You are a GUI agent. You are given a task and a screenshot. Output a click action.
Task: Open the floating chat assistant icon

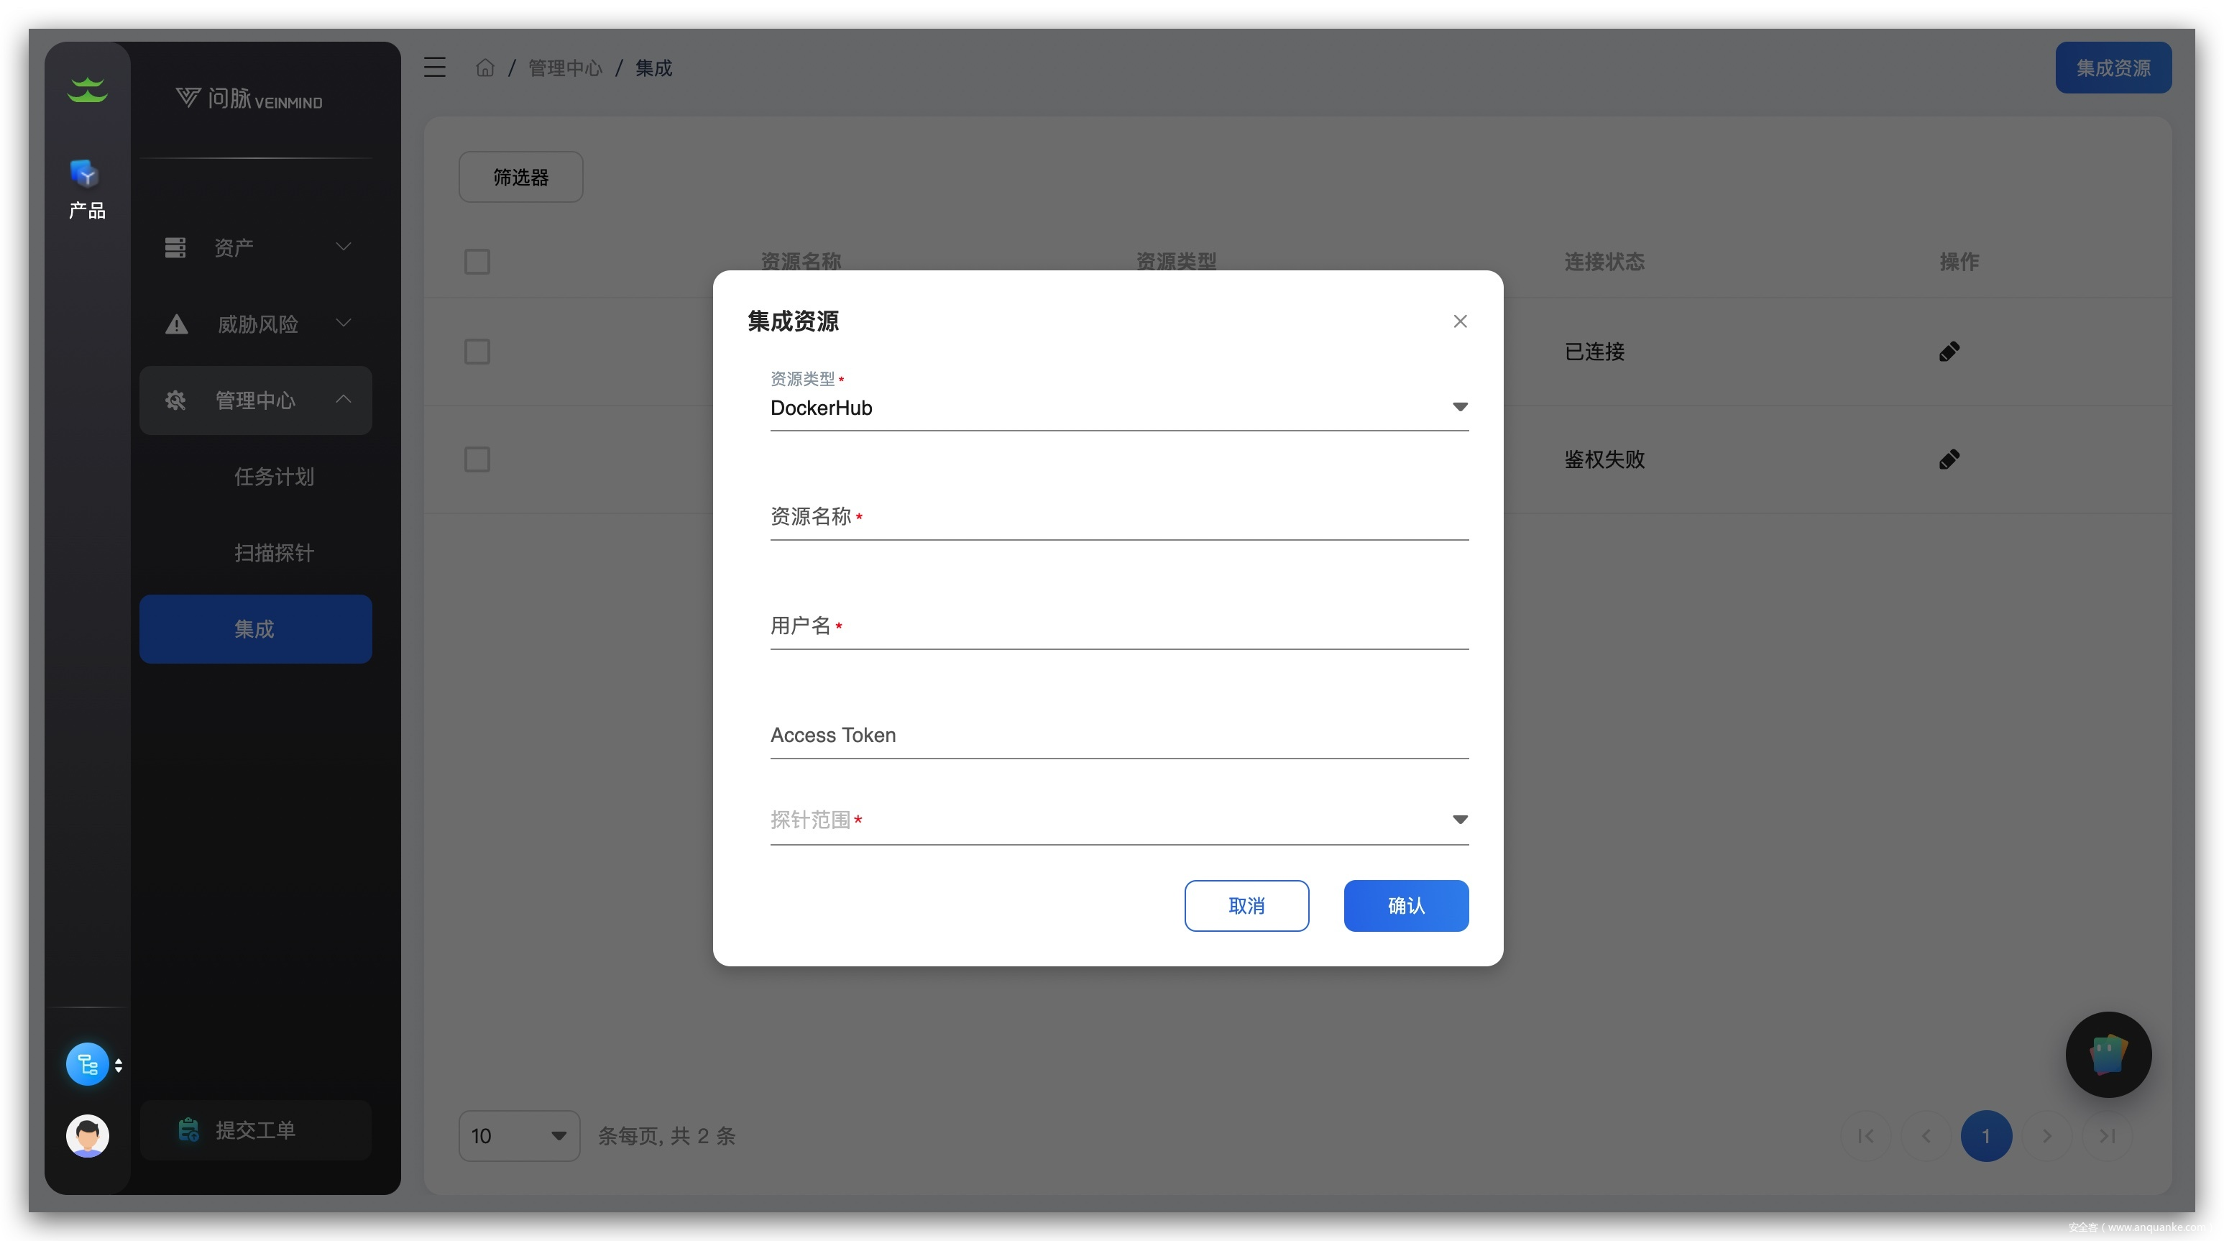2108,1055
